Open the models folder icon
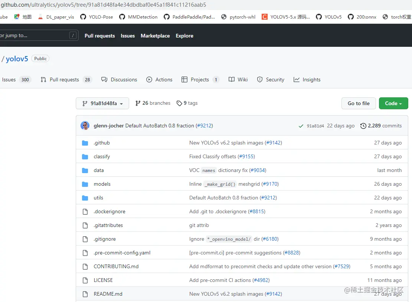Viewport: 412px width, 302px height. click(85, 184)
